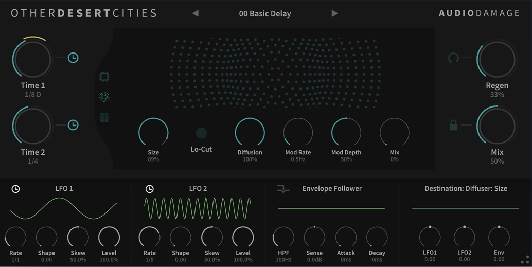Click the LFO 1 Rate value 1/1
Screen dimensions: 532x267
pos(15,260)
